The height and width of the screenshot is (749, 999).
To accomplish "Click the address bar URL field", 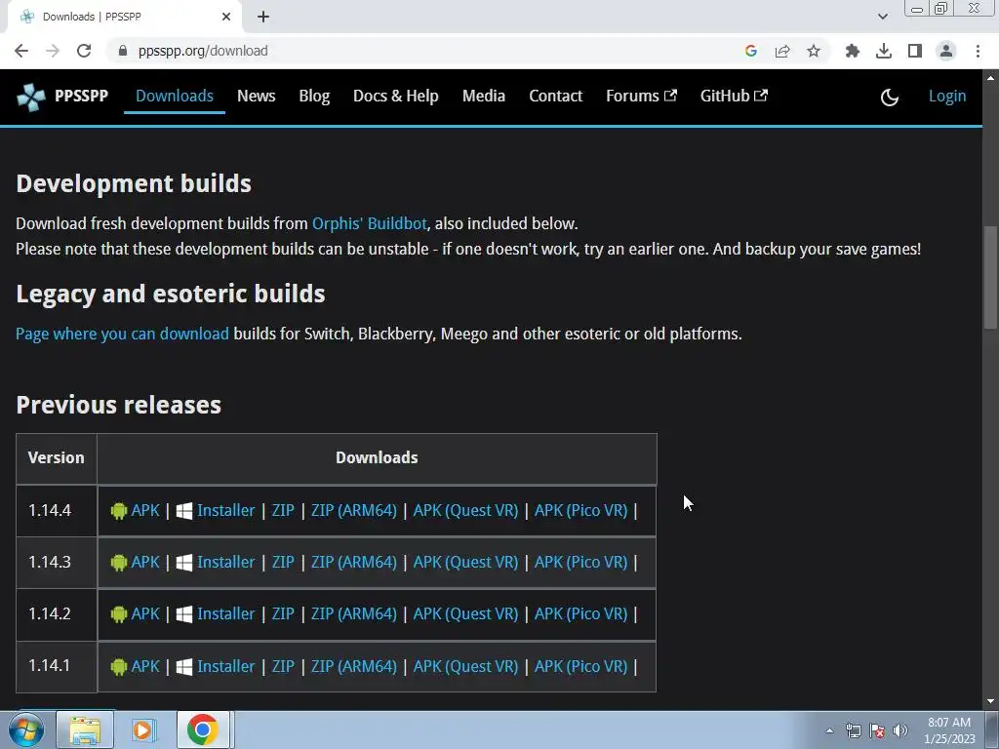I will click(x=420, y=51).
